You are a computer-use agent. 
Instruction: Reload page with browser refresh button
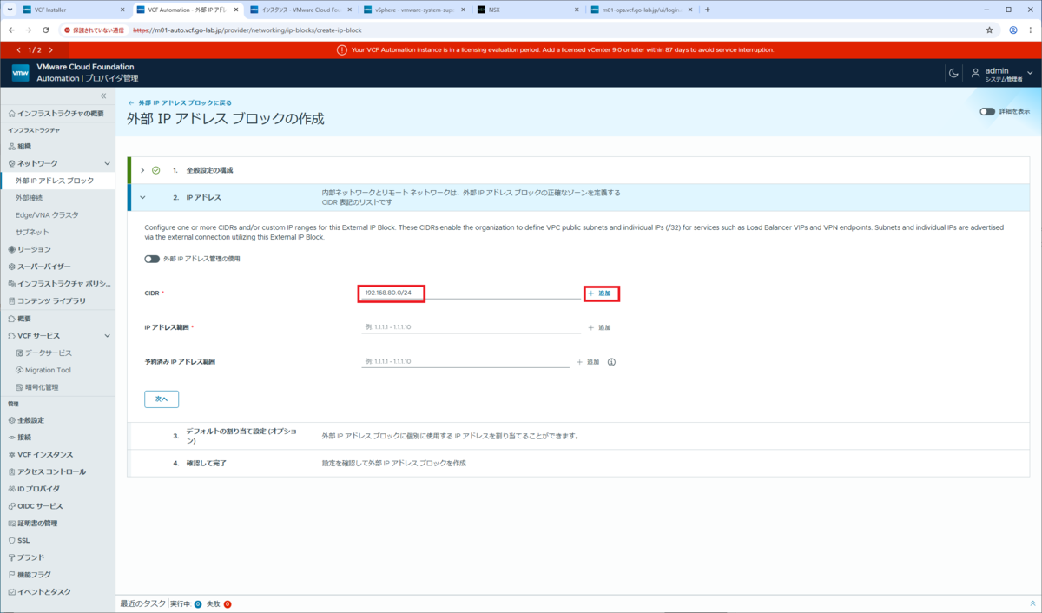pyautogui.click(x=45, y=30)
